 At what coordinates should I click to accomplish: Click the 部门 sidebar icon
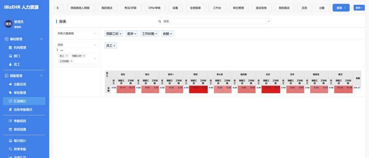coord(10,56)
